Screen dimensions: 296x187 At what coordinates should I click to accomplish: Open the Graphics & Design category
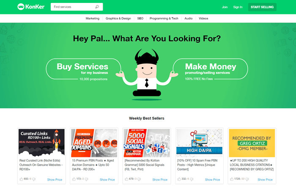(x=118, y=18)
